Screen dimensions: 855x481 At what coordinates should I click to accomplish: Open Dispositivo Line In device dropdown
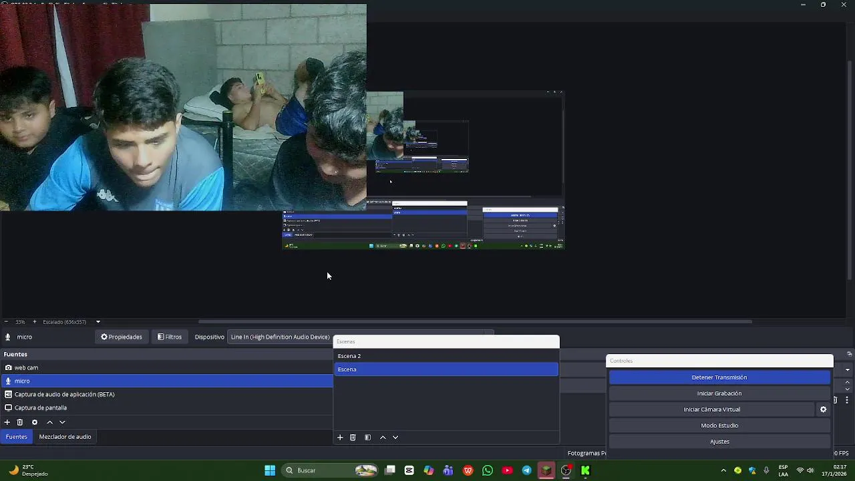tap(361, 337)
